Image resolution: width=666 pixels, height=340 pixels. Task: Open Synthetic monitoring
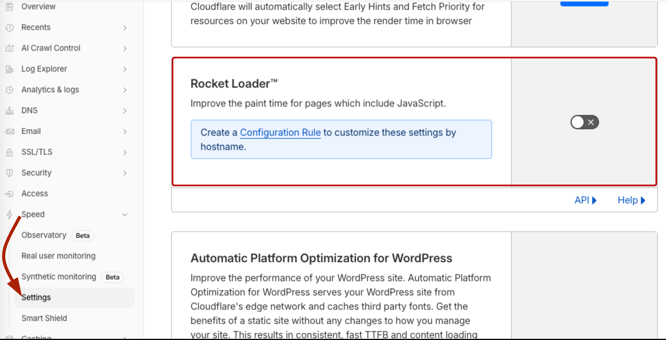click(x=59, y=277)
